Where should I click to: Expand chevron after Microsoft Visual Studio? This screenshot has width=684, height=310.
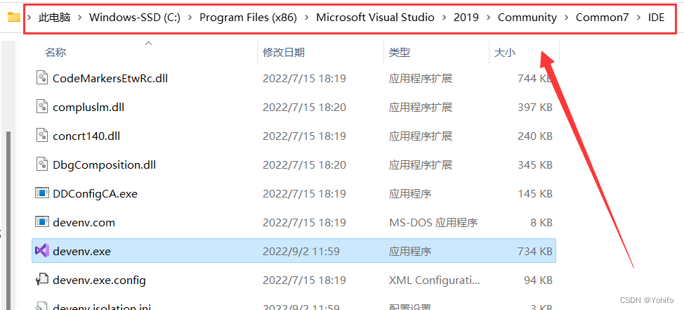tap(444, 18)
